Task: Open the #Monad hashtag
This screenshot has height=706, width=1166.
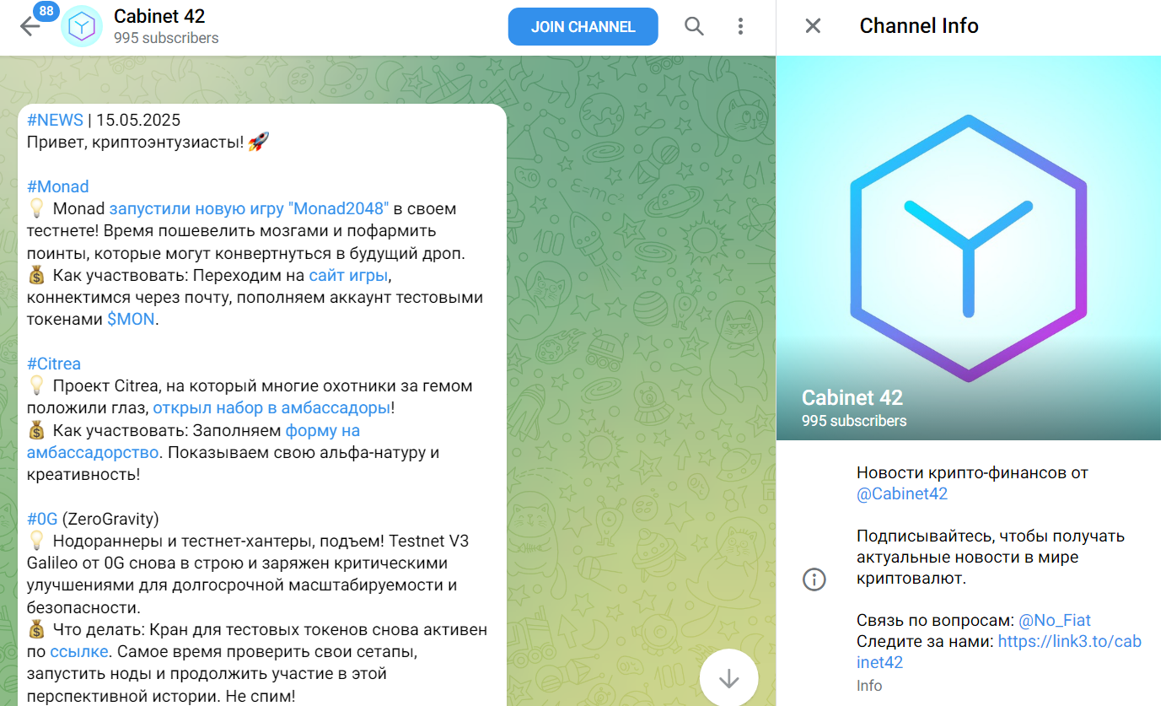Action: (x=57, y=186)
